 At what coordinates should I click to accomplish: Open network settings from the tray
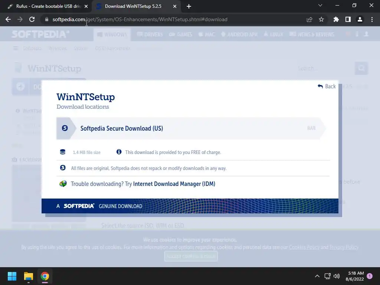pos(327,276)
